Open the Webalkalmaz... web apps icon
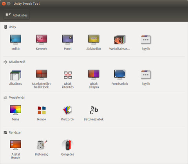 [120, 39]
